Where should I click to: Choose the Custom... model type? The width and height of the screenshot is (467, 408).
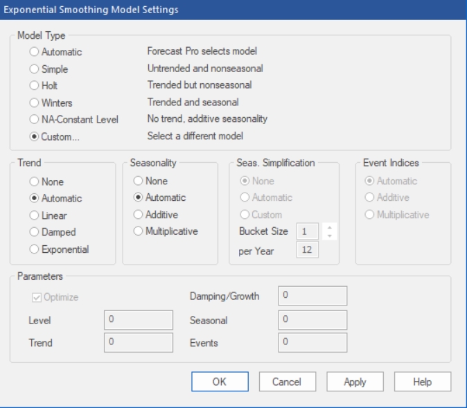click(35, 136)
